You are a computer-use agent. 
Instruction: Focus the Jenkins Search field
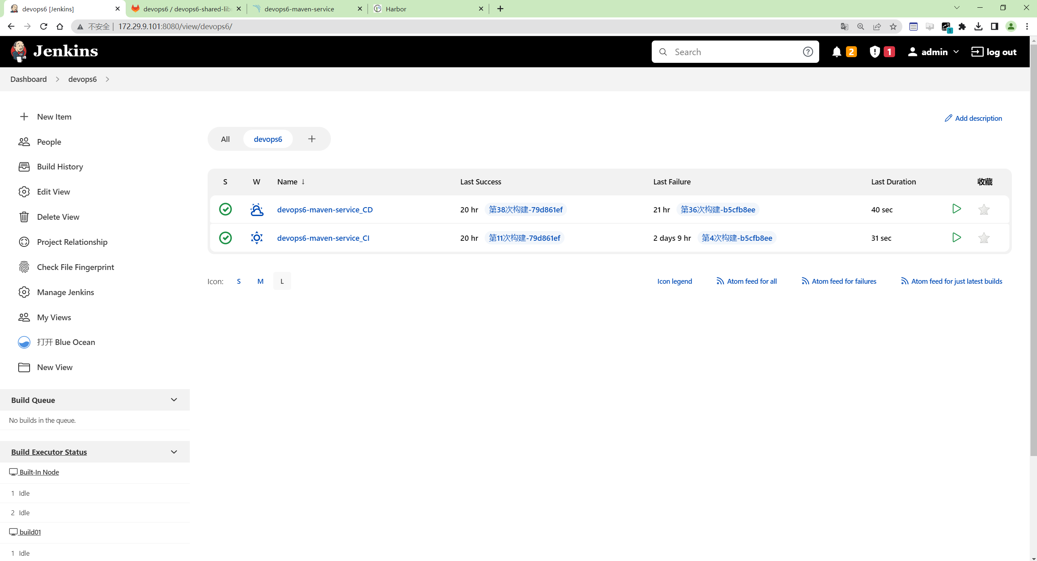click(735, 52)
